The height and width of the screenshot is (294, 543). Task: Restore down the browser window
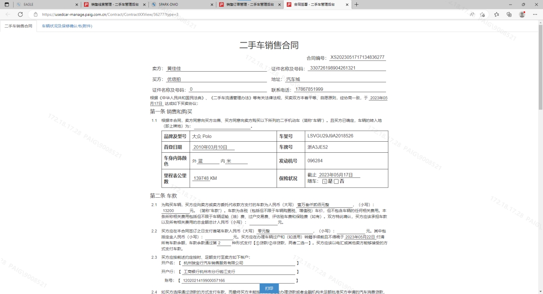523,4
